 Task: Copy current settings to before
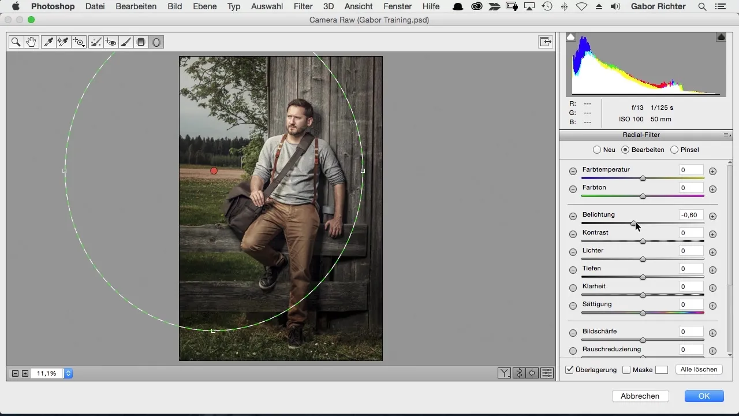point(533,373)
